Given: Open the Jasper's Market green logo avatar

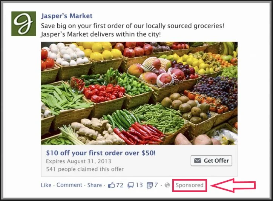Looking at the screenshot, I should 24,24.
